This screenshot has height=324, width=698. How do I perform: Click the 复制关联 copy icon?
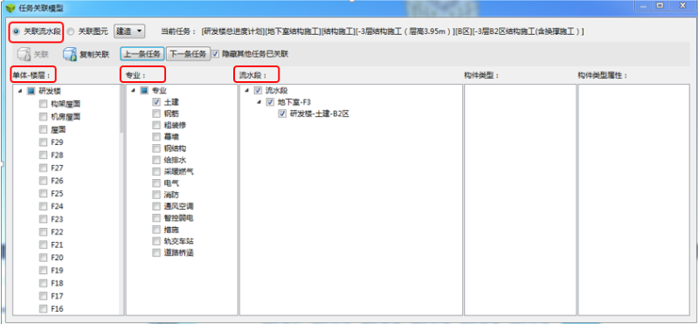pyautogui.click(x=70, y=54)
